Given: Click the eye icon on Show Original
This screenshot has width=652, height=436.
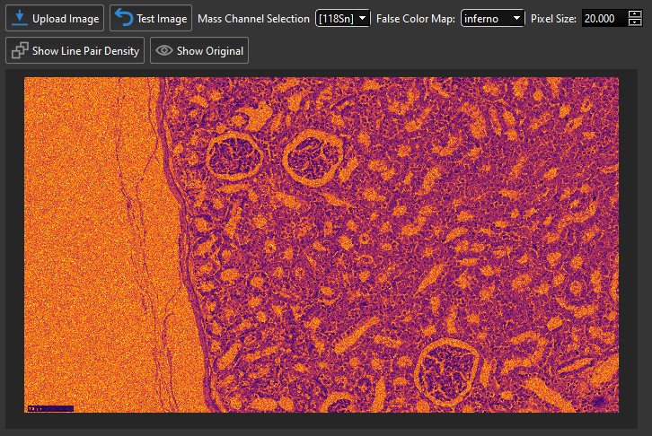Looking at the screenshot, I should point(163,50).
